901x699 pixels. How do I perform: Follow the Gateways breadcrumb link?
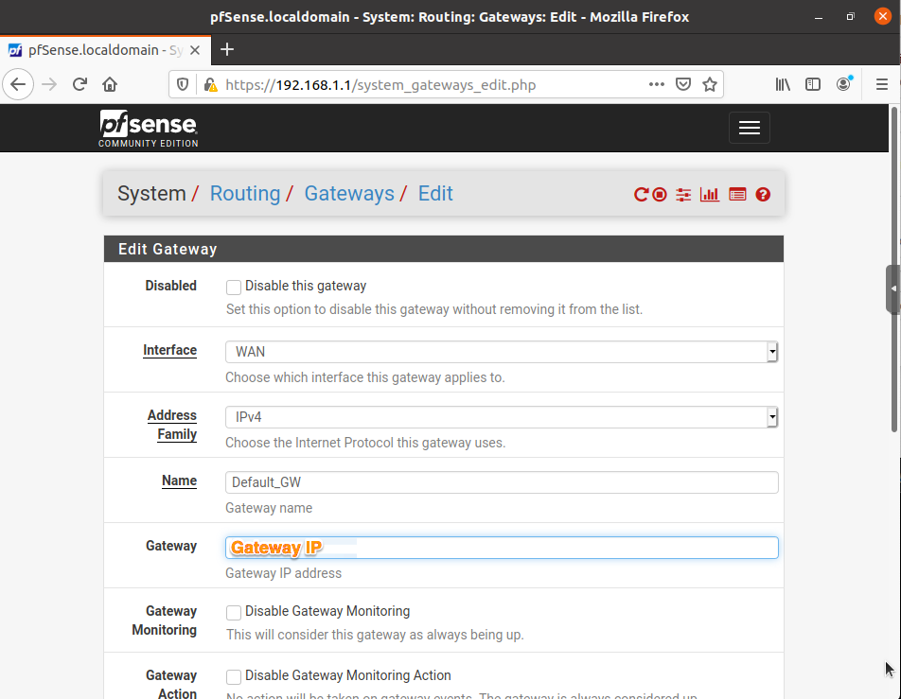pyautogui.click(x=348, y=193)
